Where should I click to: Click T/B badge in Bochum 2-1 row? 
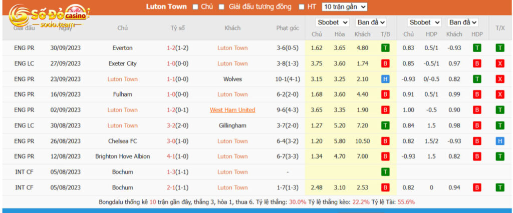(385, 187)
